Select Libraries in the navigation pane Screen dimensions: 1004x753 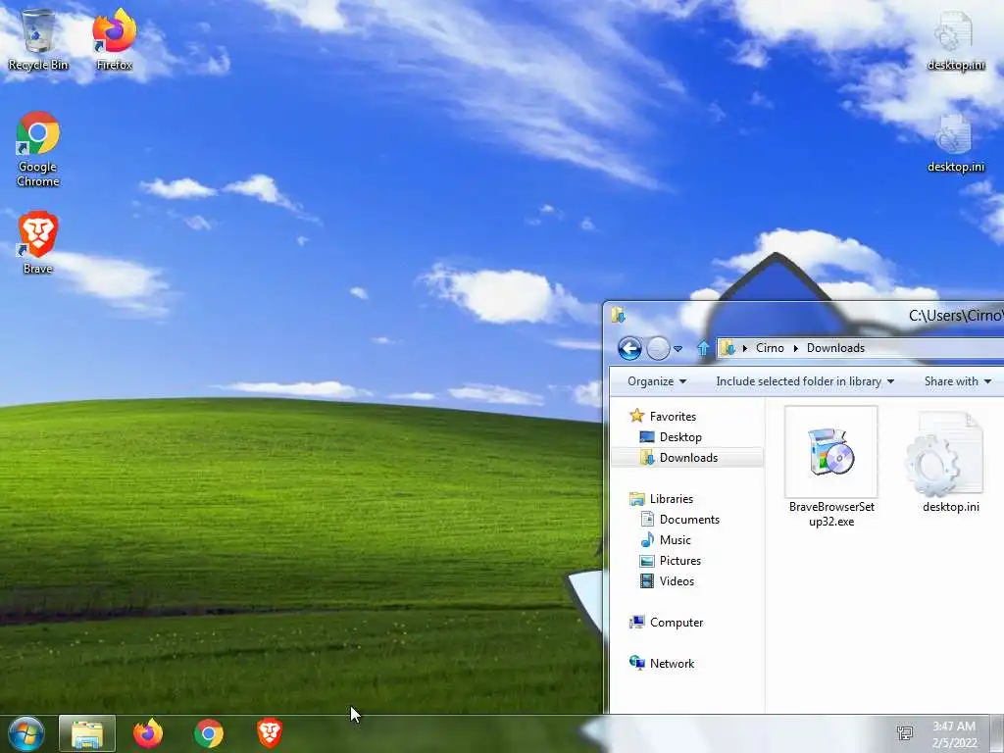(662, 499)
